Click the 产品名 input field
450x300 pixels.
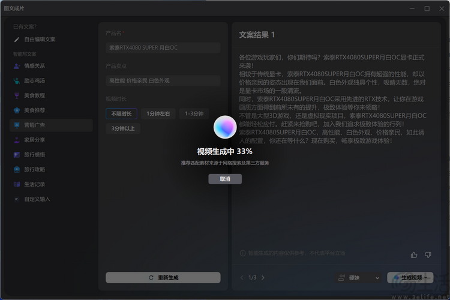click(x=163, y=47)
